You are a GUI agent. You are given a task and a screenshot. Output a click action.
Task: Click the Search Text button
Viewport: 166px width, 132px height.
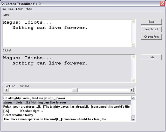pos(151,29)
